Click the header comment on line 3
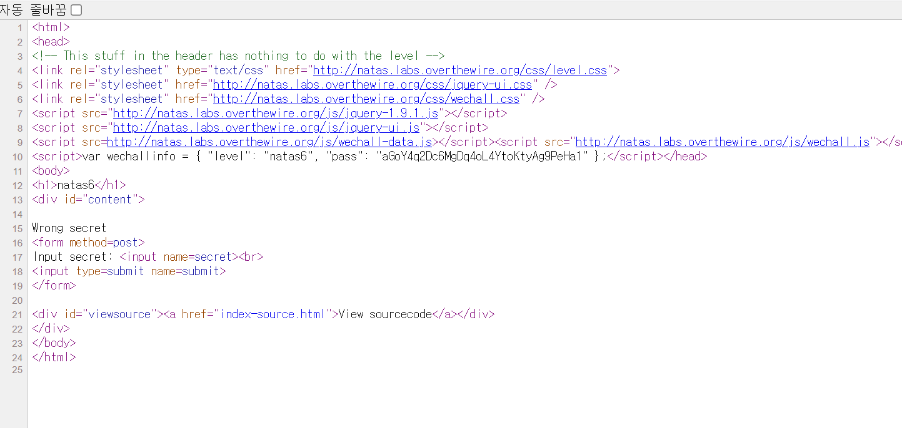 pyautogui.click(x=238, y=56)
